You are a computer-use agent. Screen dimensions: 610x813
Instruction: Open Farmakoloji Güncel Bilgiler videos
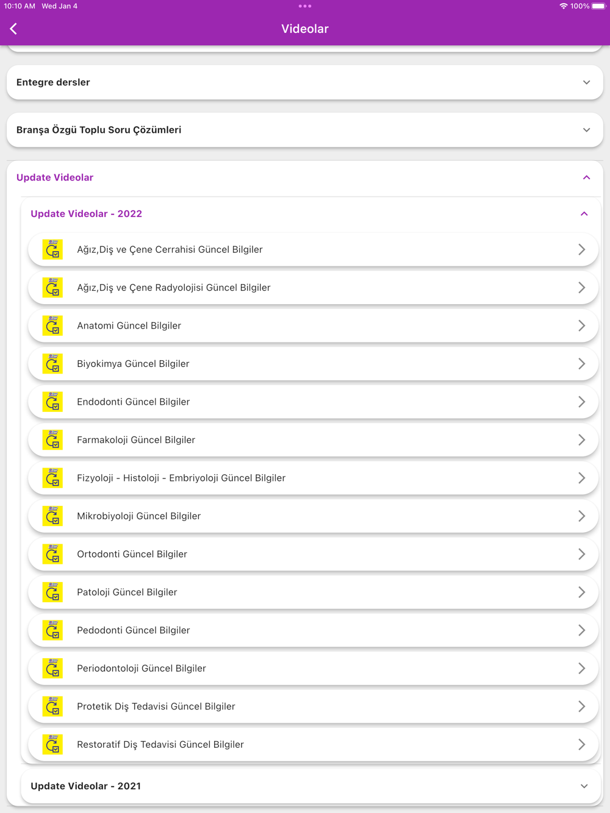click(x=313, y=440)
